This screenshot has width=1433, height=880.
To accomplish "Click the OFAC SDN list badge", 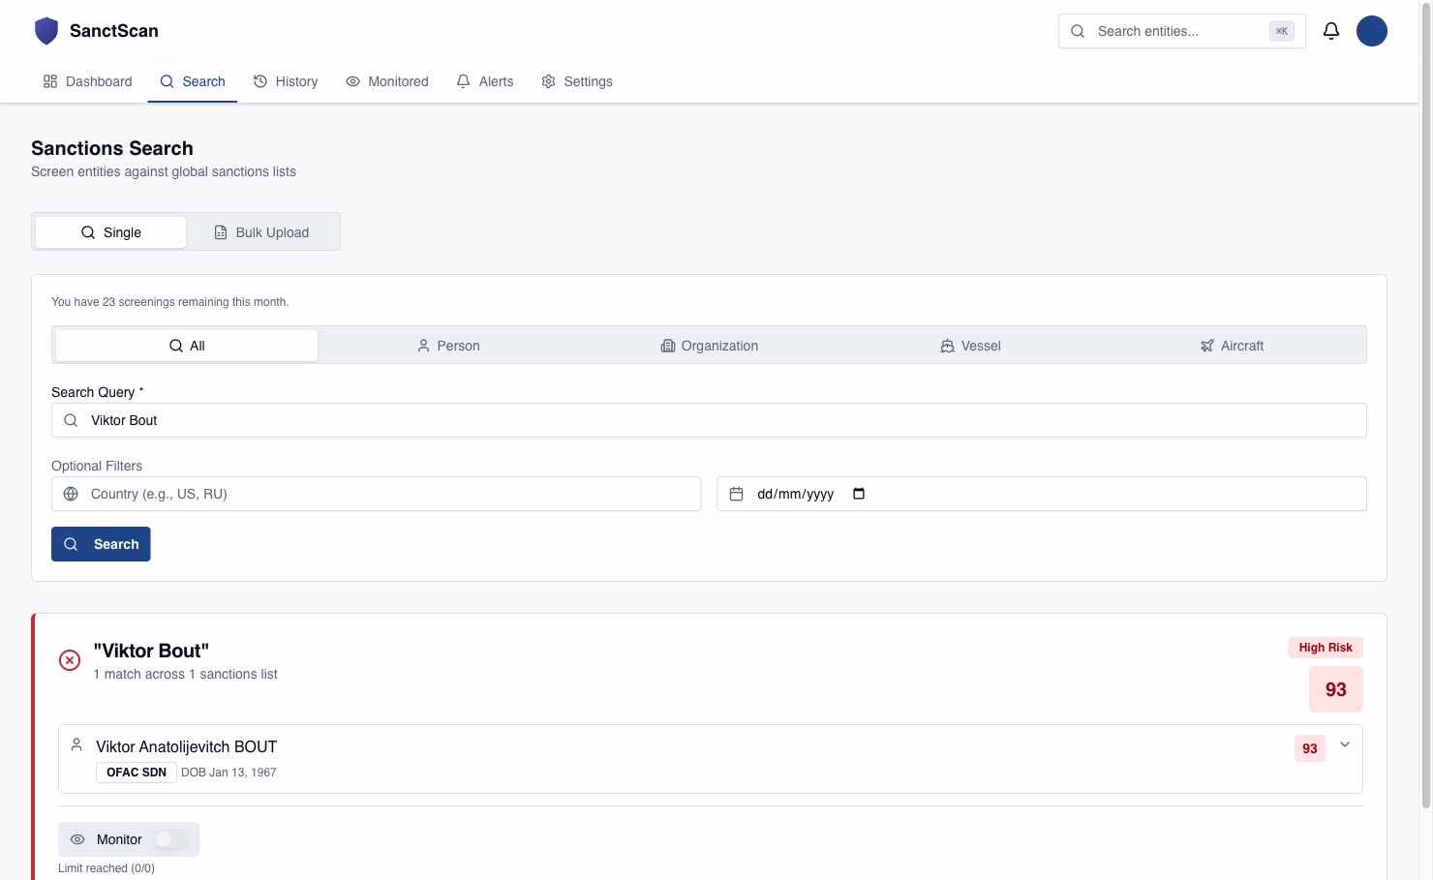I will coord(137,773).
